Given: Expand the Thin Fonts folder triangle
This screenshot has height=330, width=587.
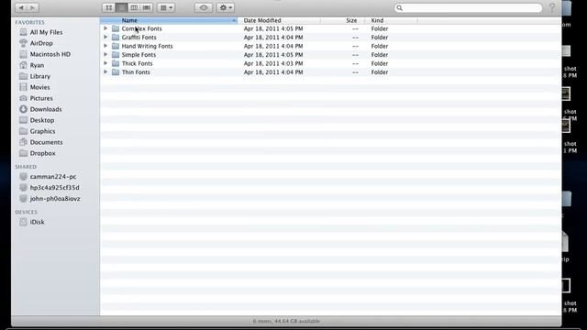Looking at the screenshot, I should [105, 71].
